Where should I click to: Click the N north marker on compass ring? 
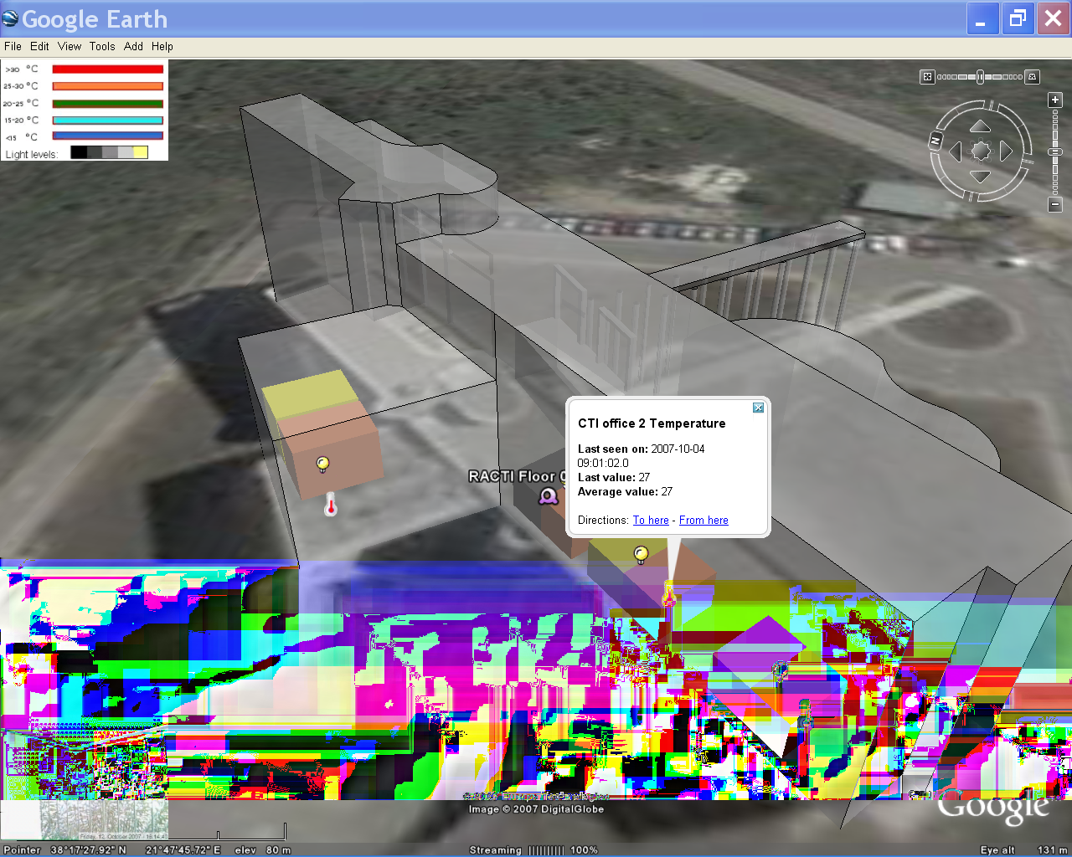(x=936, y=140)
